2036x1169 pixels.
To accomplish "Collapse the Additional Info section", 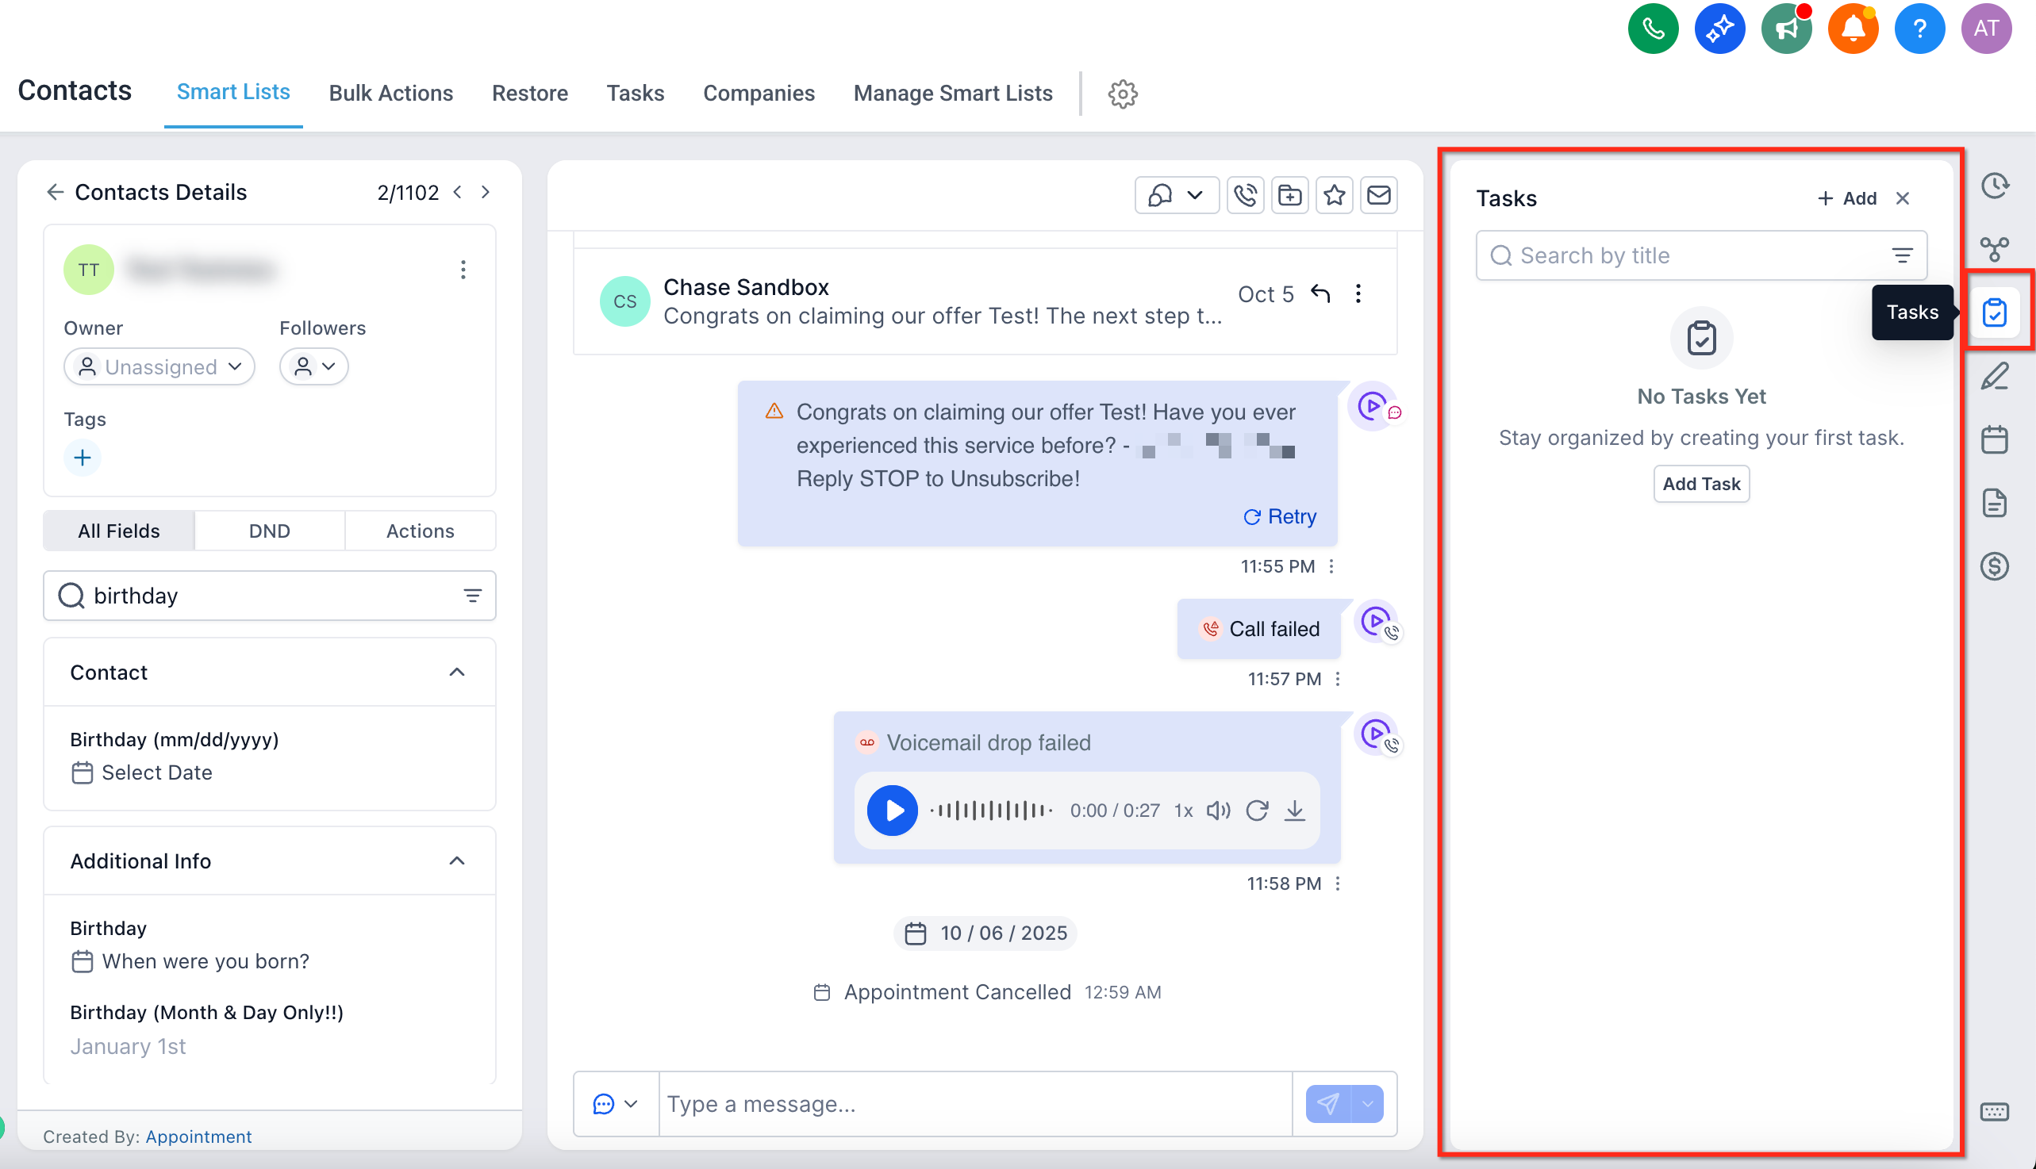I will 457,861.
